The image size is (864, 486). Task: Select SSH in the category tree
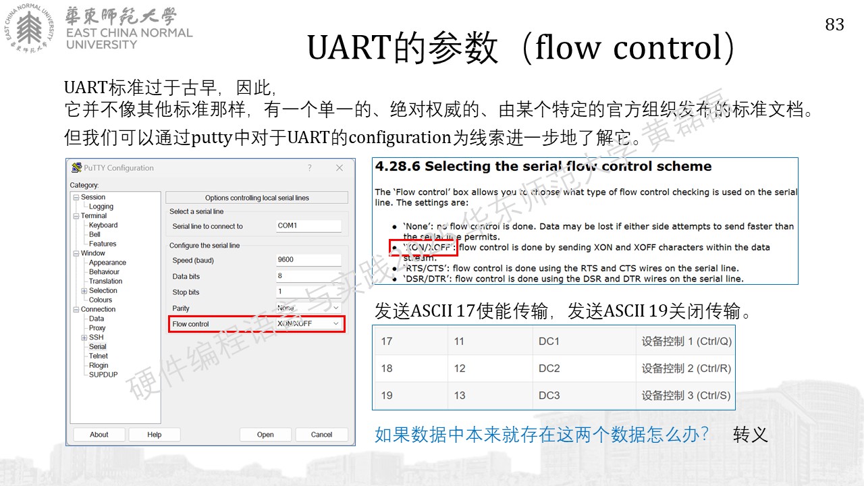point(97,337)
